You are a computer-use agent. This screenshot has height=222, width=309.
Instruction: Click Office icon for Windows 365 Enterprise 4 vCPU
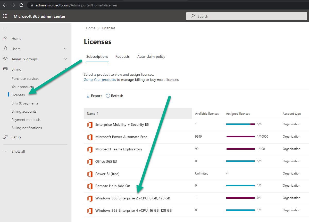point(90,211)
